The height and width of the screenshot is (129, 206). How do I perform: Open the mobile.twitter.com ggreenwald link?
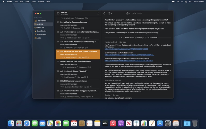(x=129, y=55)
